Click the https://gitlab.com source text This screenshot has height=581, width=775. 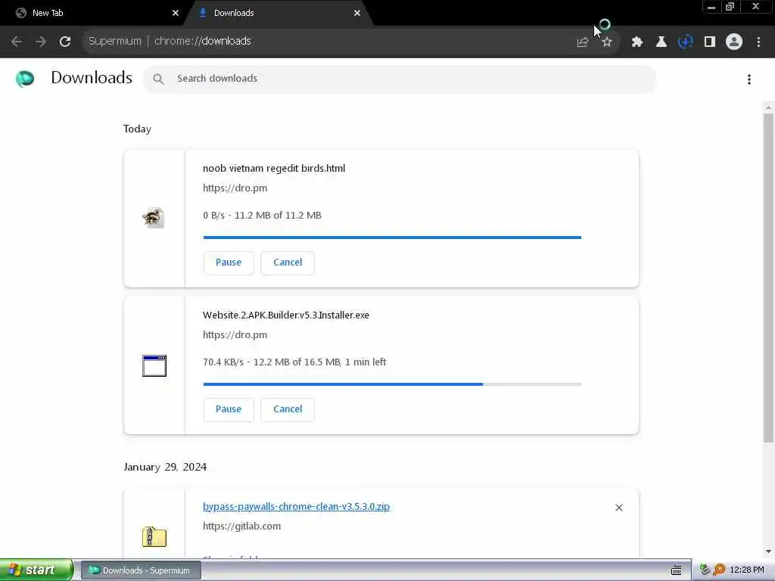[241, 527]
